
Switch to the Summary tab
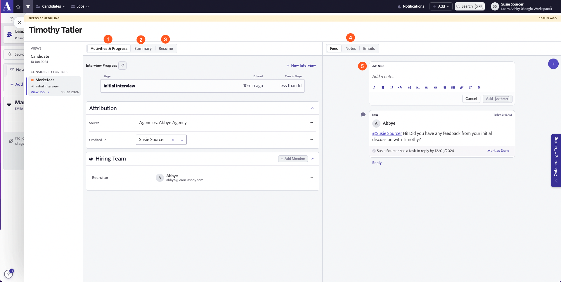pos(143,48)
